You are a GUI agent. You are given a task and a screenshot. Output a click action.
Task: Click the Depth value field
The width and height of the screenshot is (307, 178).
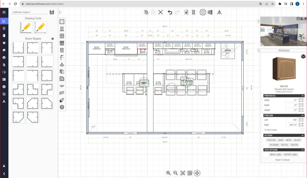pyautogui.click(x=291, y=105)
